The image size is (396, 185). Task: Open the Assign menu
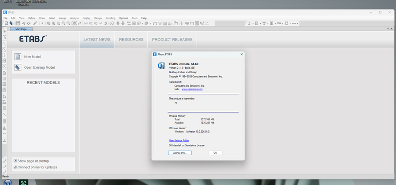[x=62, y=18]
